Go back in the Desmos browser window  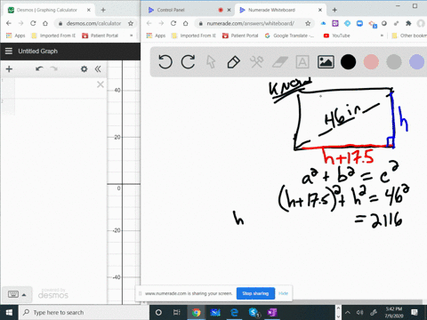pyautogui.click(x=9, y=23)
